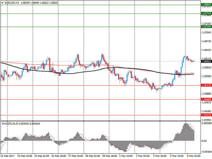Click the 1.06735 price scale value
212x159 pixels.
click(x=206, y=41)
